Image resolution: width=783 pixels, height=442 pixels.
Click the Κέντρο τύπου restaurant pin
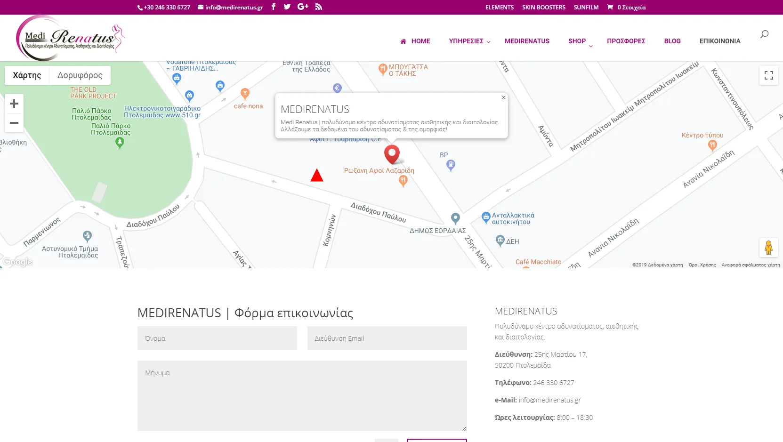pyautogui.click(x=712, y=145)
